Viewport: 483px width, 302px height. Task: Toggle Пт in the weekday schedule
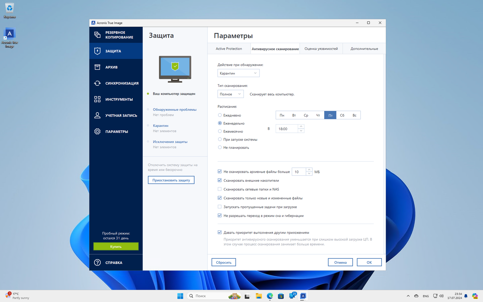click(330, 115)
